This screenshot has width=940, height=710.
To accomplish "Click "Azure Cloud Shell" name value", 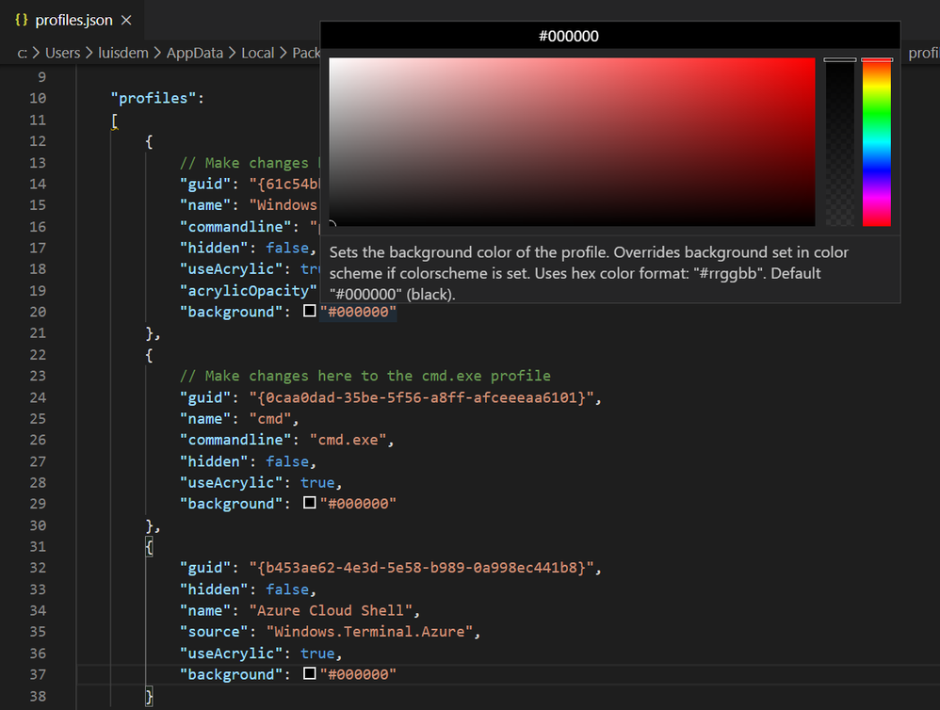I will click(x=331, y=610).
